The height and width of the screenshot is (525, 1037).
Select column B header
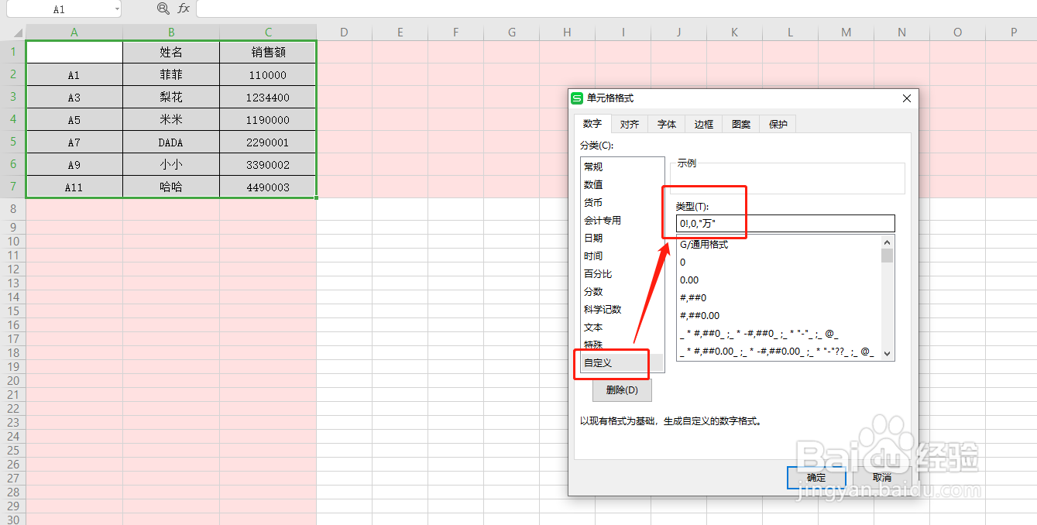click(x=171, y=32)
